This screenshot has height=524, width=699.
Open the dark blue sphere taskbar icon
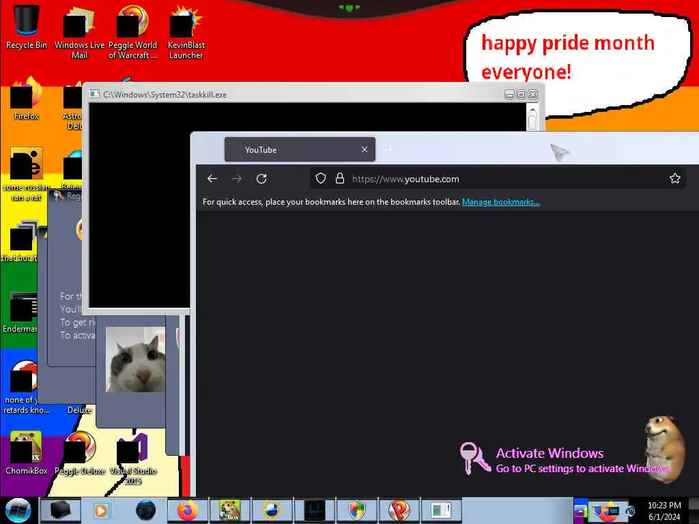point(145,510)
